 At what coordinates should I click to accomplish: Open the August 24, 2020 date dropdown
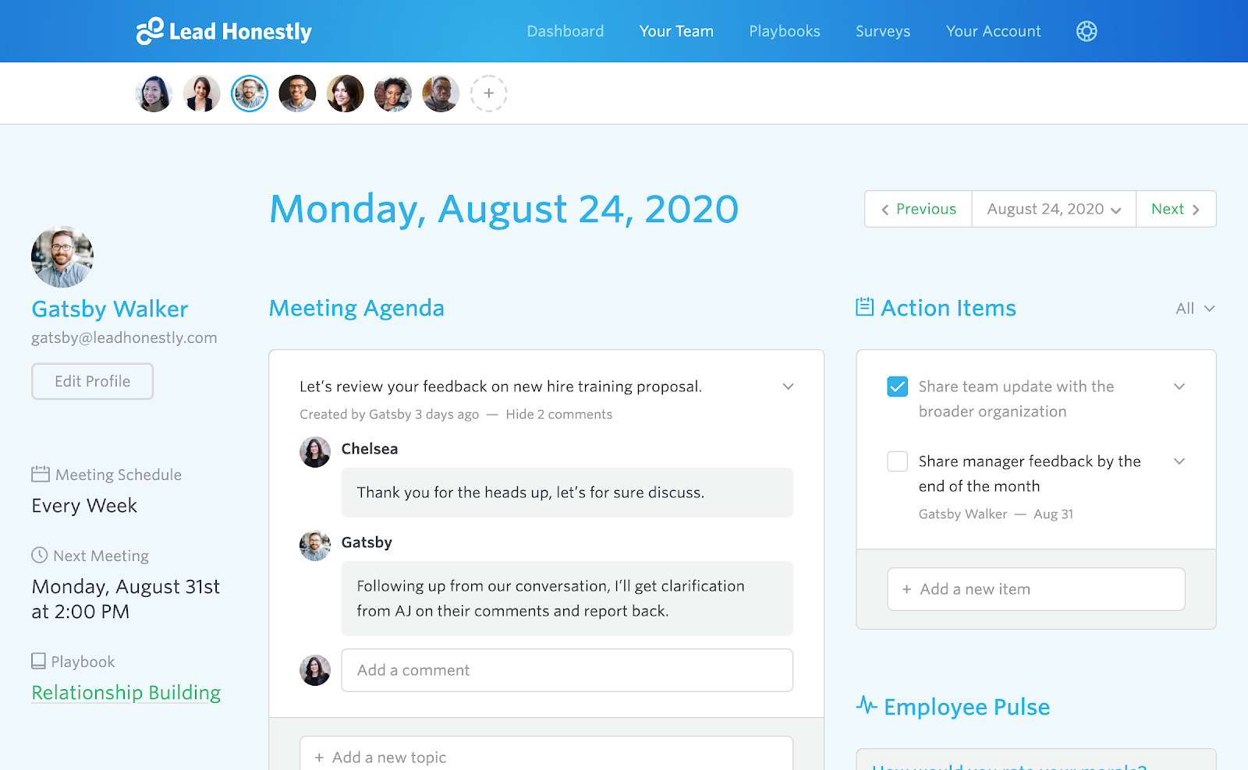[1054, 209]
